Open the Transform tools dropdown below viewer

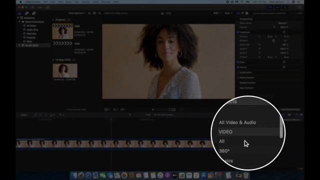[107, 110]
